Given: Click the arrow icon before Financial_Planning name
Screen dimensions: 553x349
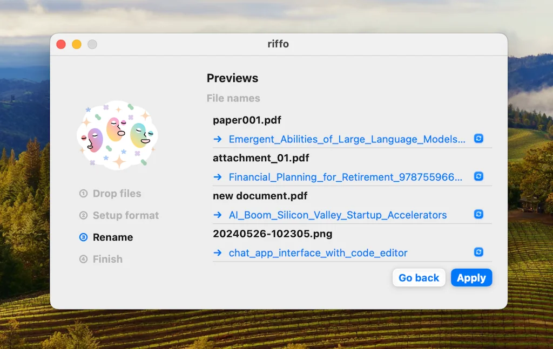Looking at the screenshot, I should tap(218, 177).
